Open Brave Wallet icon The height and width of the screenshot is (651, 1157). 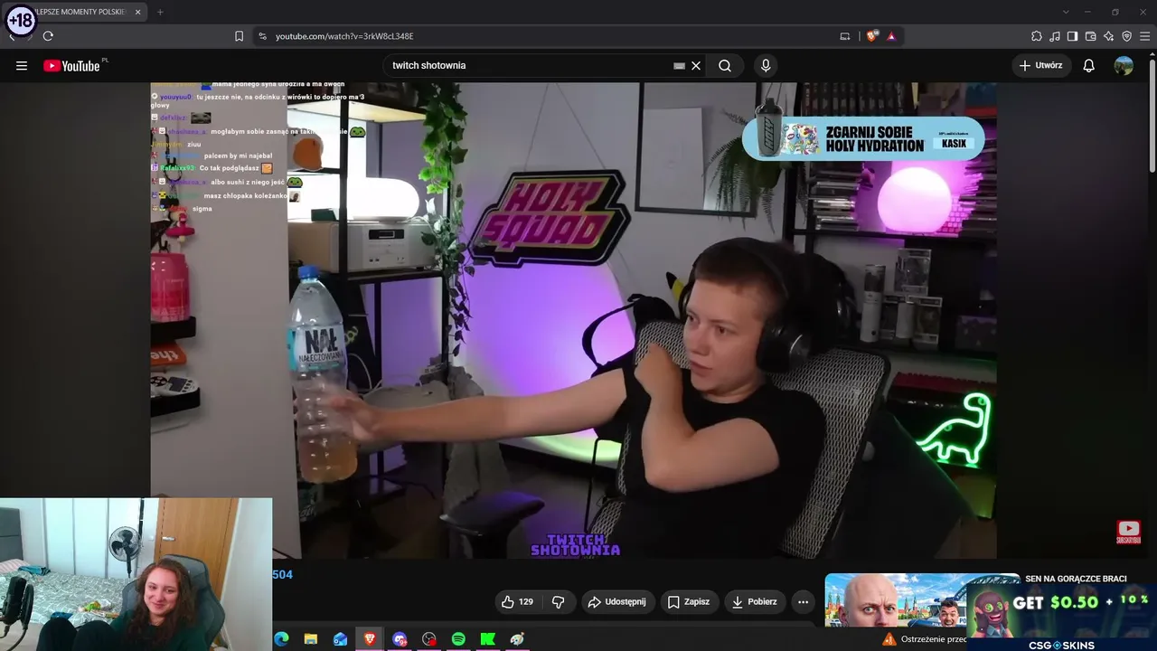click(1090, 36)
